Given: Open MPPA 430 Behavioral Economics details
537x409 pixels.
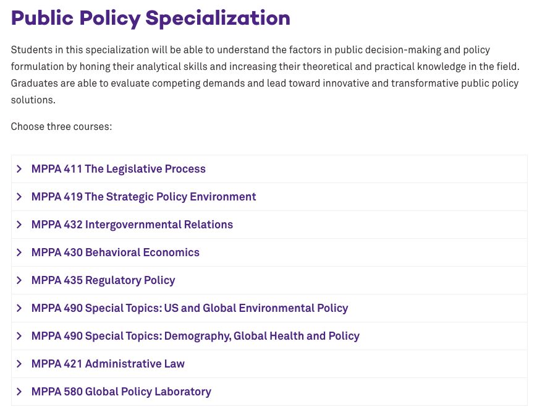Looking at the screenshot, I should click(x=116, y=252).
